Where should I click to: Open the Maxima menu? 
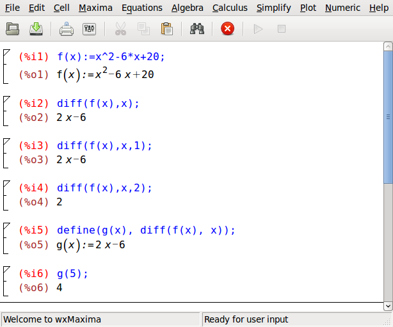95,8
